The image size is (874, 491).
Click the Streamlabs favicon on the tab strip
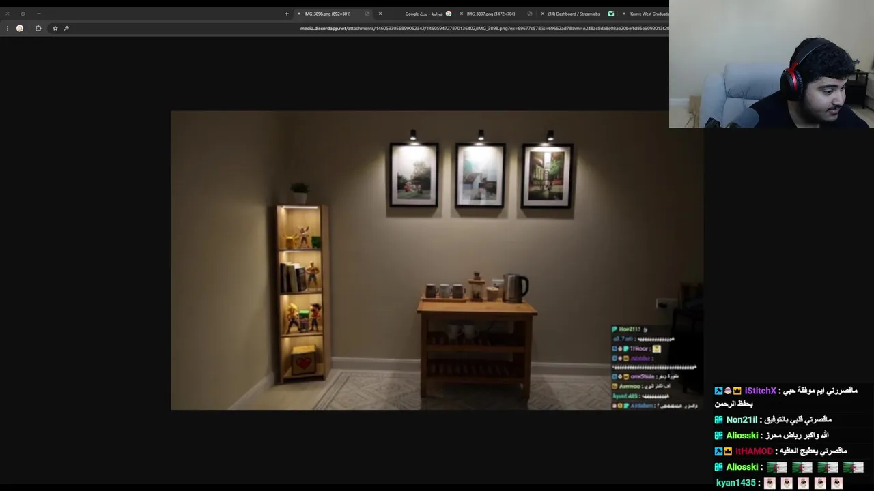[x=611, y=14]
